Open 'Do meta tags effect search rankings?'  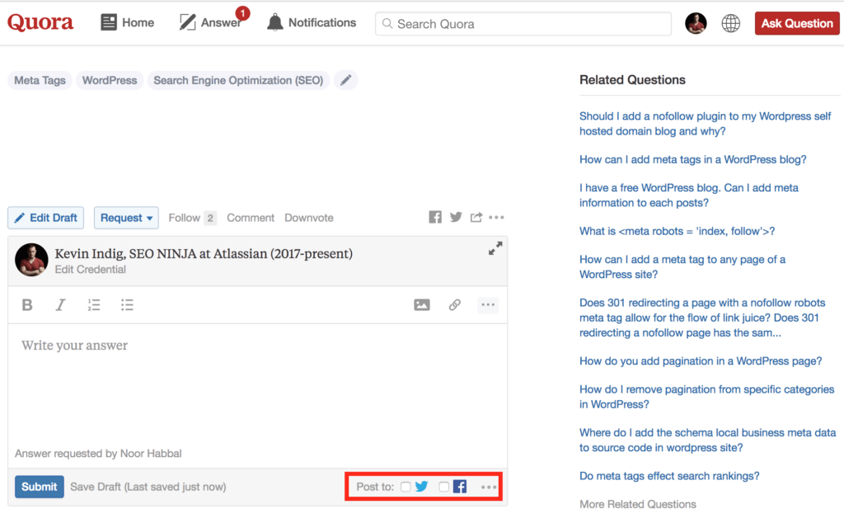pos(669,476)
